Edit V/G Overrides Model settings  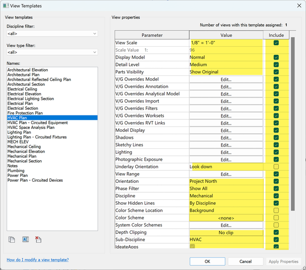pos(226,80)
